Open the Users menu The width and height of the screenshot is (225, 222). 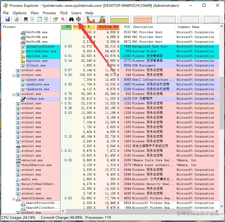coord(76,13)
